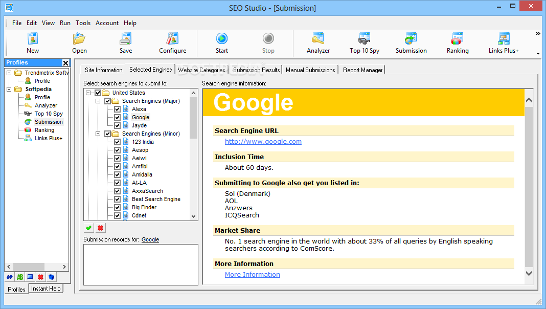Click the blue arrows icon below the Profiles tree
This screenshot has width=546, height=309.
tap(9, 277)
